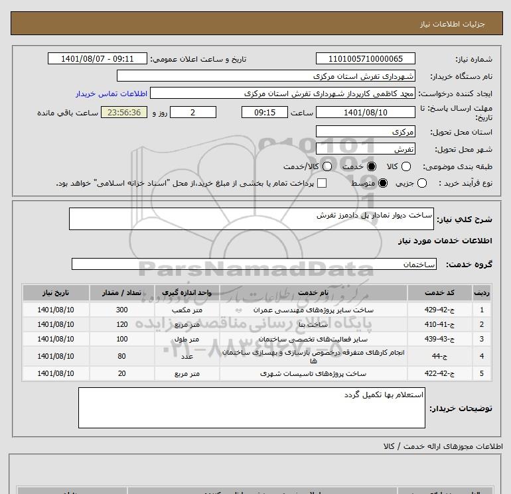511x494 pixels.
Task: Click quantity 300 in row 1
Action: pyautogui.click(x=121, y=310)
